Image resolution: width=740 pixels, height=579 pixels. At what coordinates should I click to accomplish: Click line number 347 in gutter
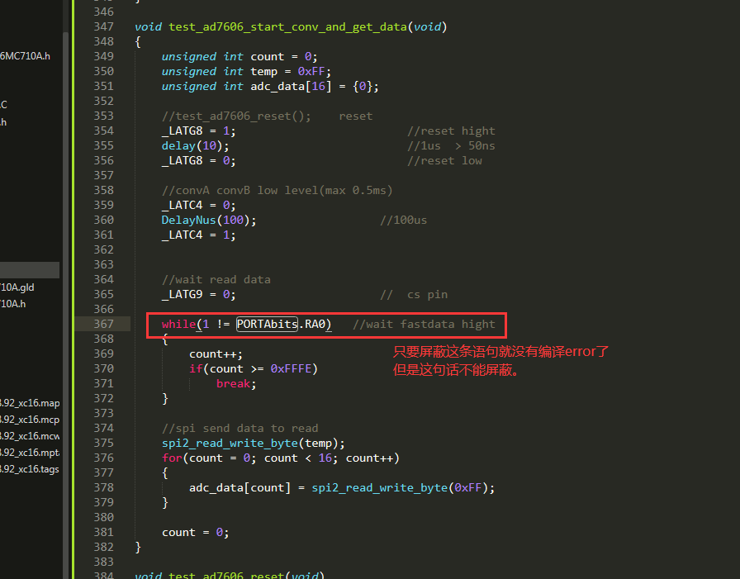(x=103, y=26)
